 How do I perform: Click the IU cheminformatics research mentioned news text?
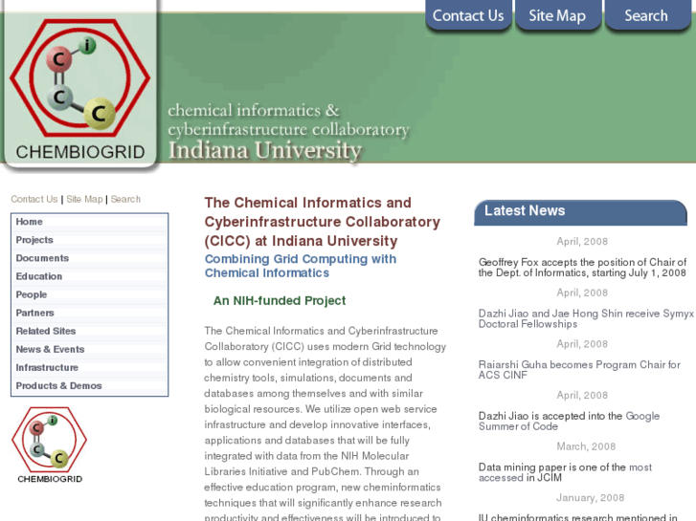pos(578,517)
